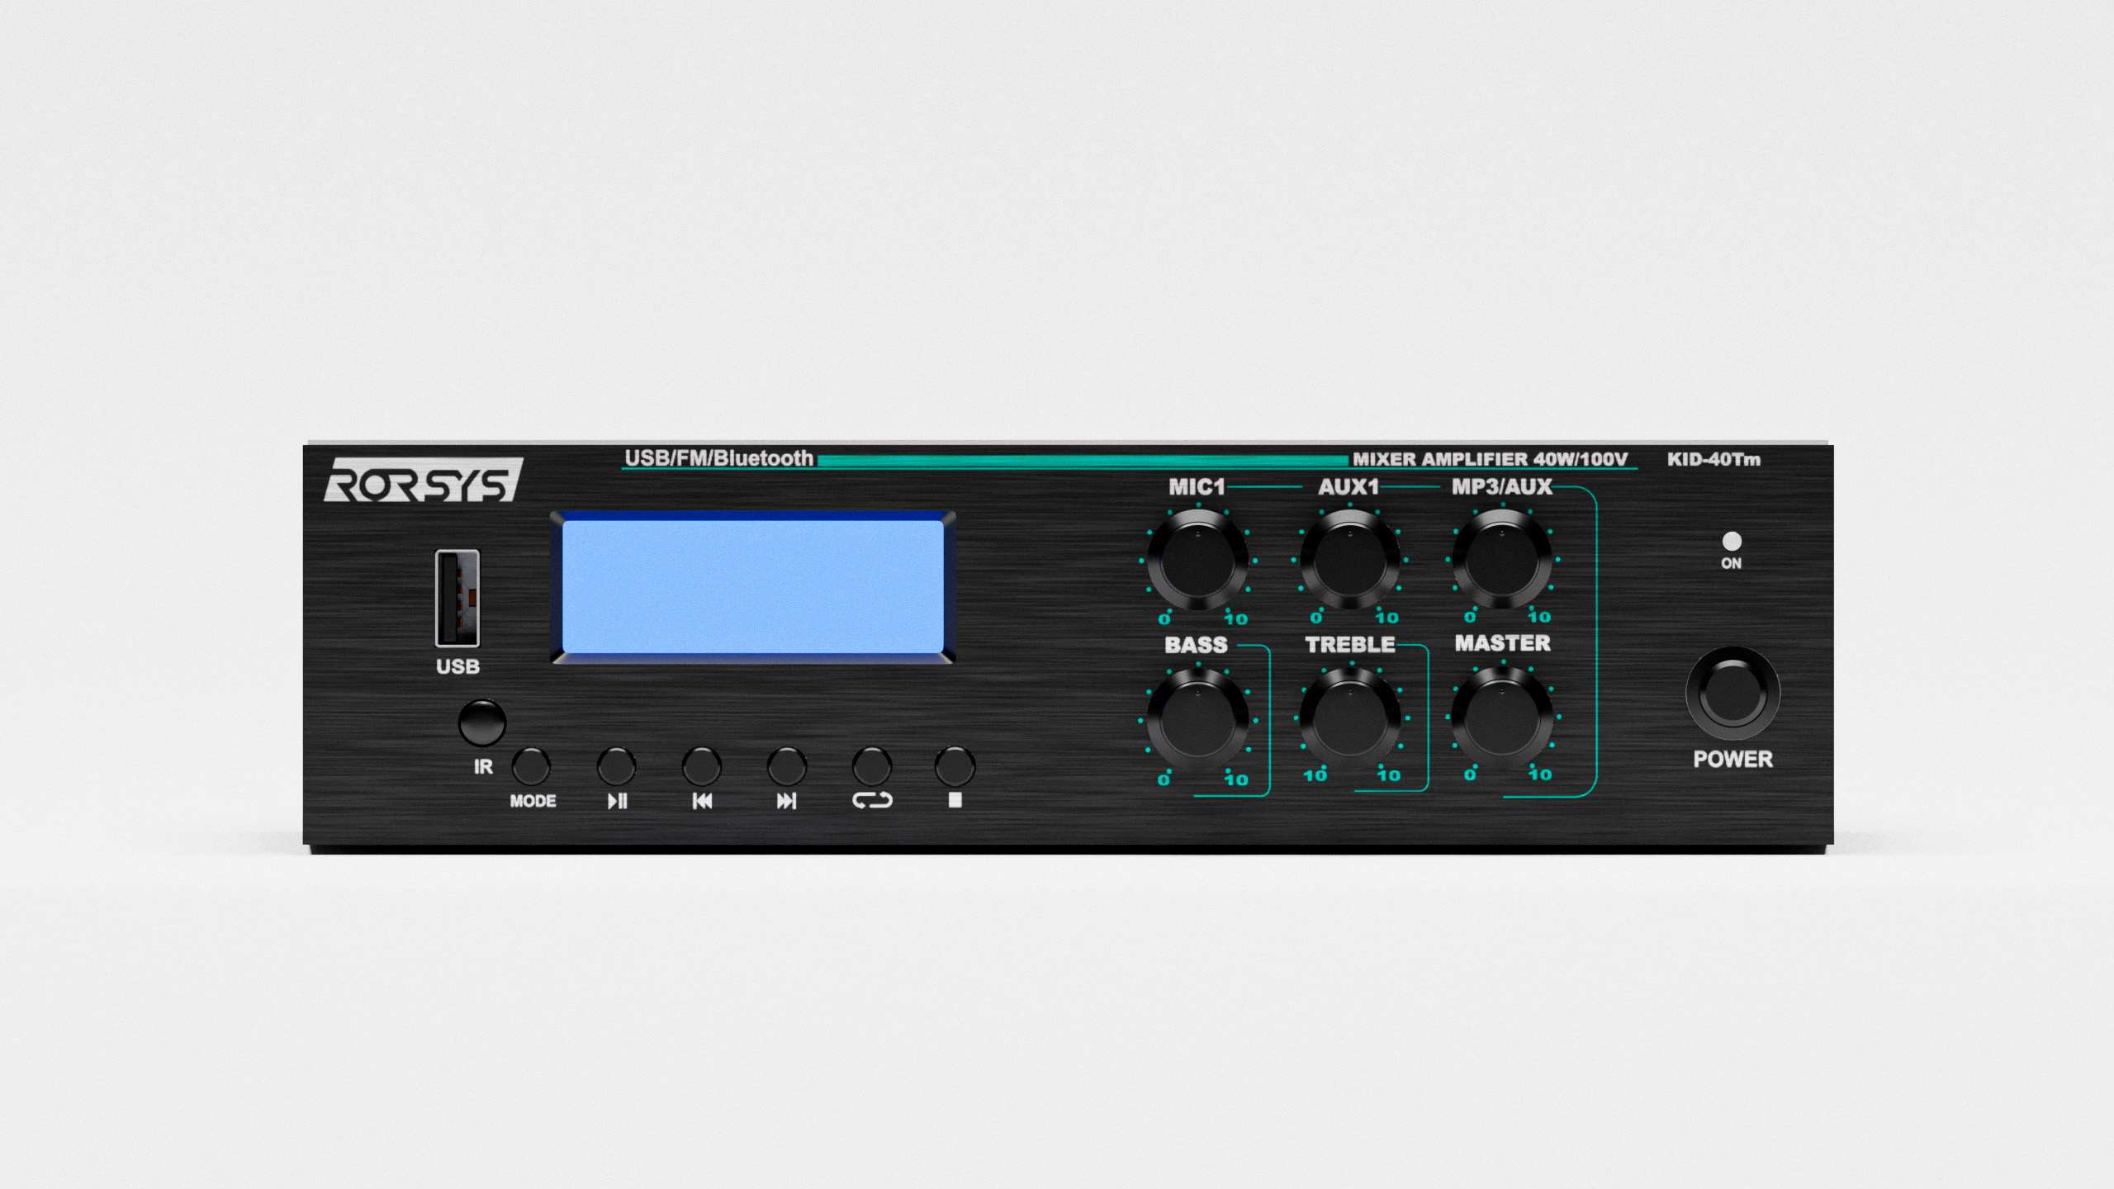2114x1189 pixels.
Task: Click the POWER label text
Action: pos(1732,759)
